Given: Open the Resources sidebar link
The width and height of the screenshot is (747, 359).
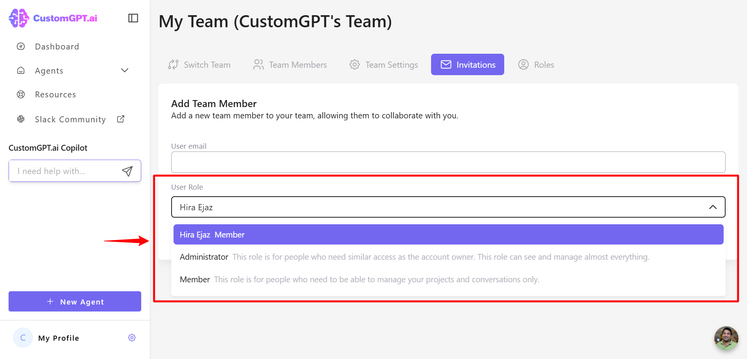Looking at the screenshot, I should [x=55, y=95].
